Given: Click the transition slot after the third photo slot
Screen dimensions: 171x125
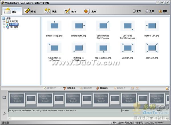Looking at the screenshot, I should pyautogui.click(x=87, y=100).
